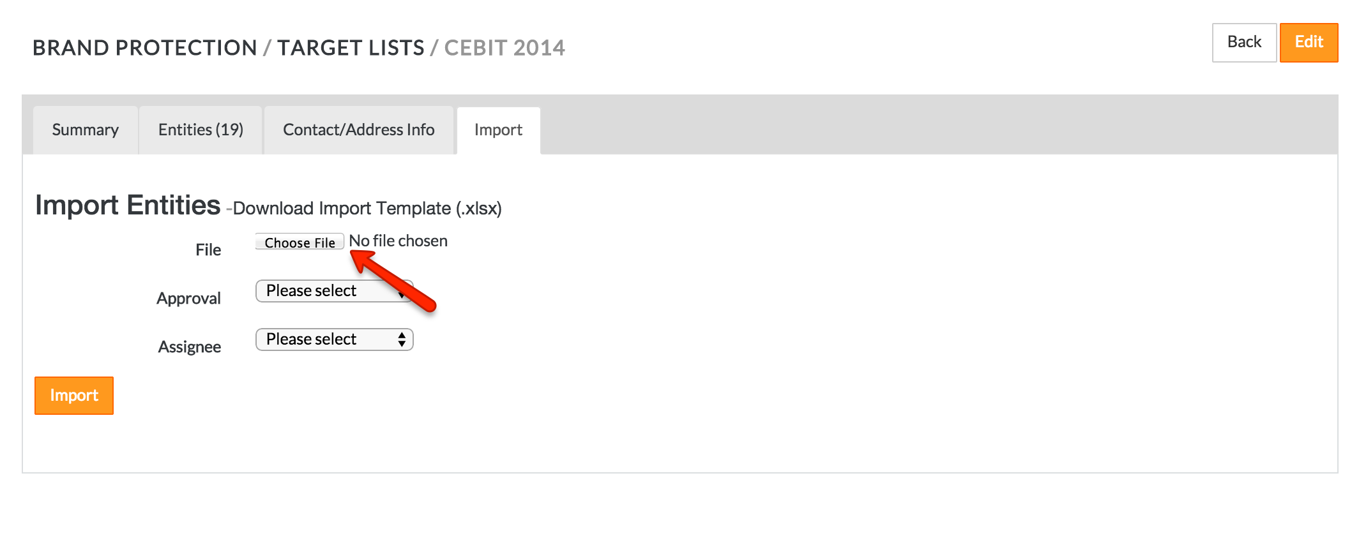Open the TARGET LISTS breadcrumb link
The height and width of the screenshot is (545, 1359).
[352, 47]
